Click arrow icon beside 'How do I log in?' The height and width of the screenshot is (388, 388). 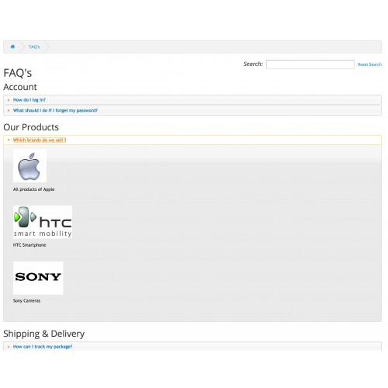tap(9, 100)
